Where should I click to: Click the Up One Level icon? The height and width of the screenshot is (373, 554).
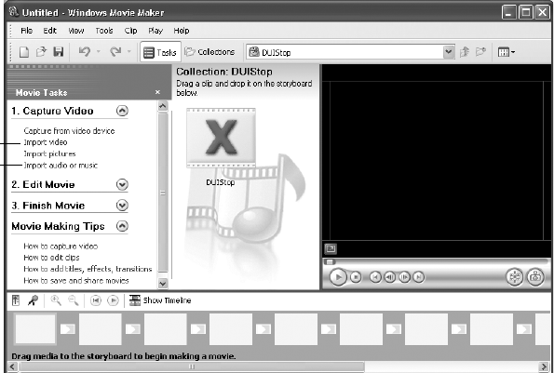click(465, 52)
